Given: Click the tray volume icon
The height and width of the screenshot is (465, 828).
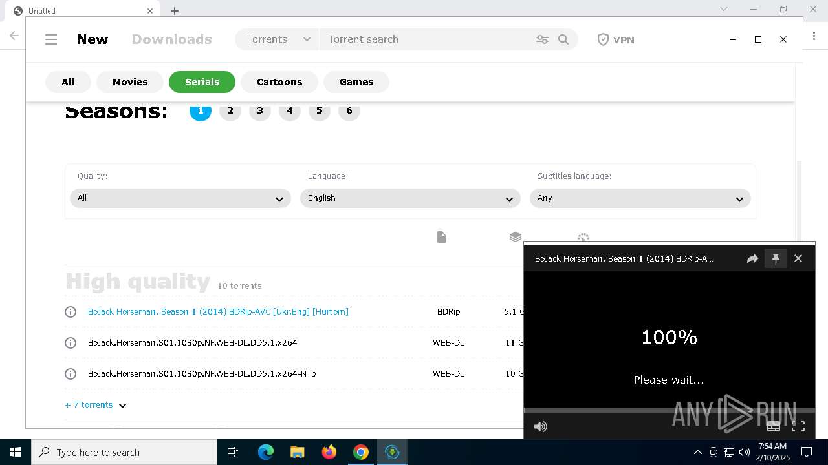Looking at the screenshot, I should [x=745, y=452].
